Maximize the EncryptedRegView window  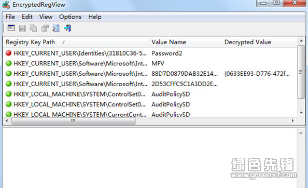[x=276, y=3]
